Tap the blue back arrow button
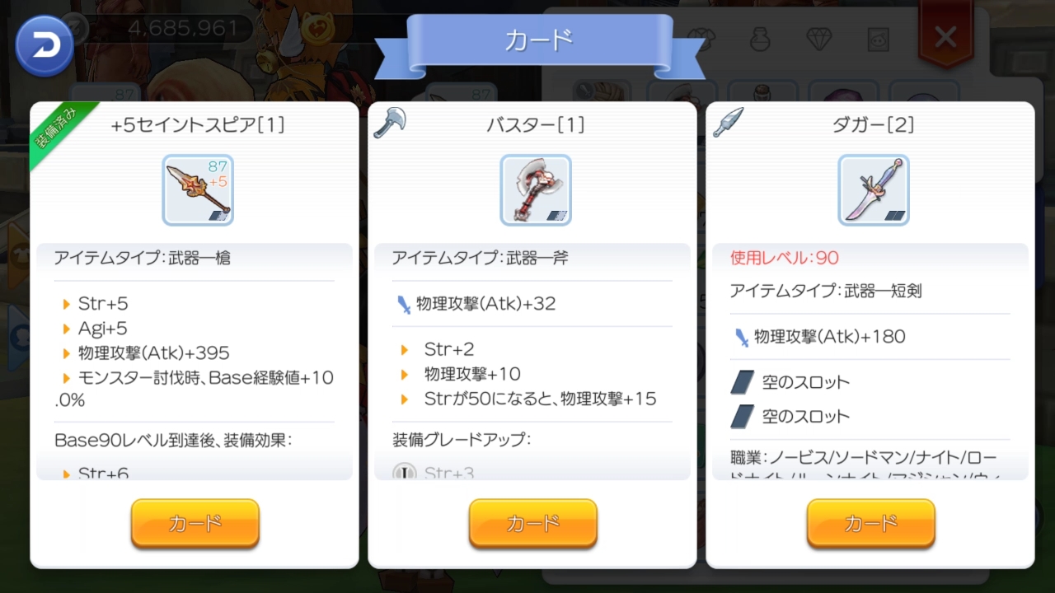 click(x=44, y=46)
